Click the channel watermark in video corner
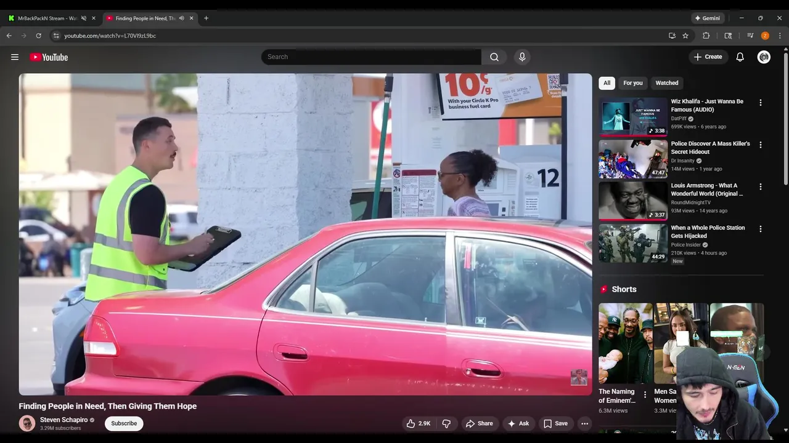The image size is (789, 443). [579, 377]
